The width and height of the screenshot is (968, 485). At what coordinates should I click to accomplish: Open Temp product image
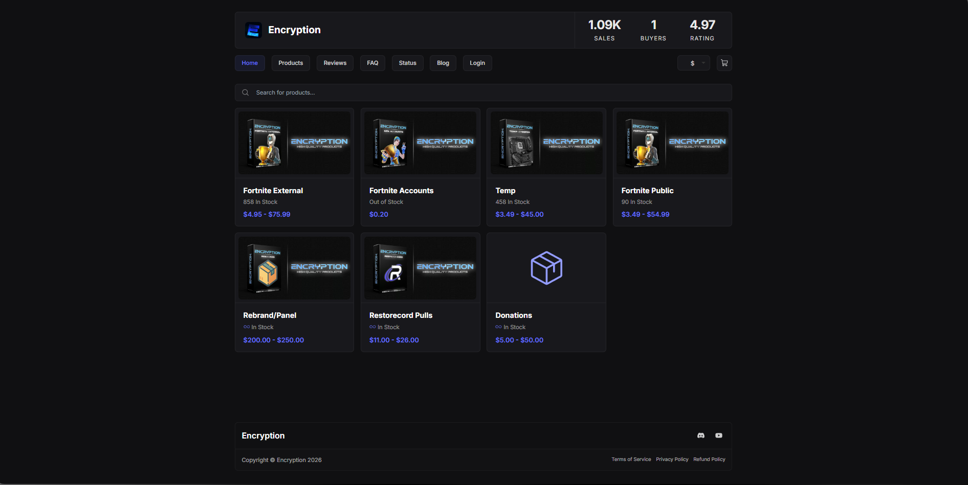click(x=546, y=143)
